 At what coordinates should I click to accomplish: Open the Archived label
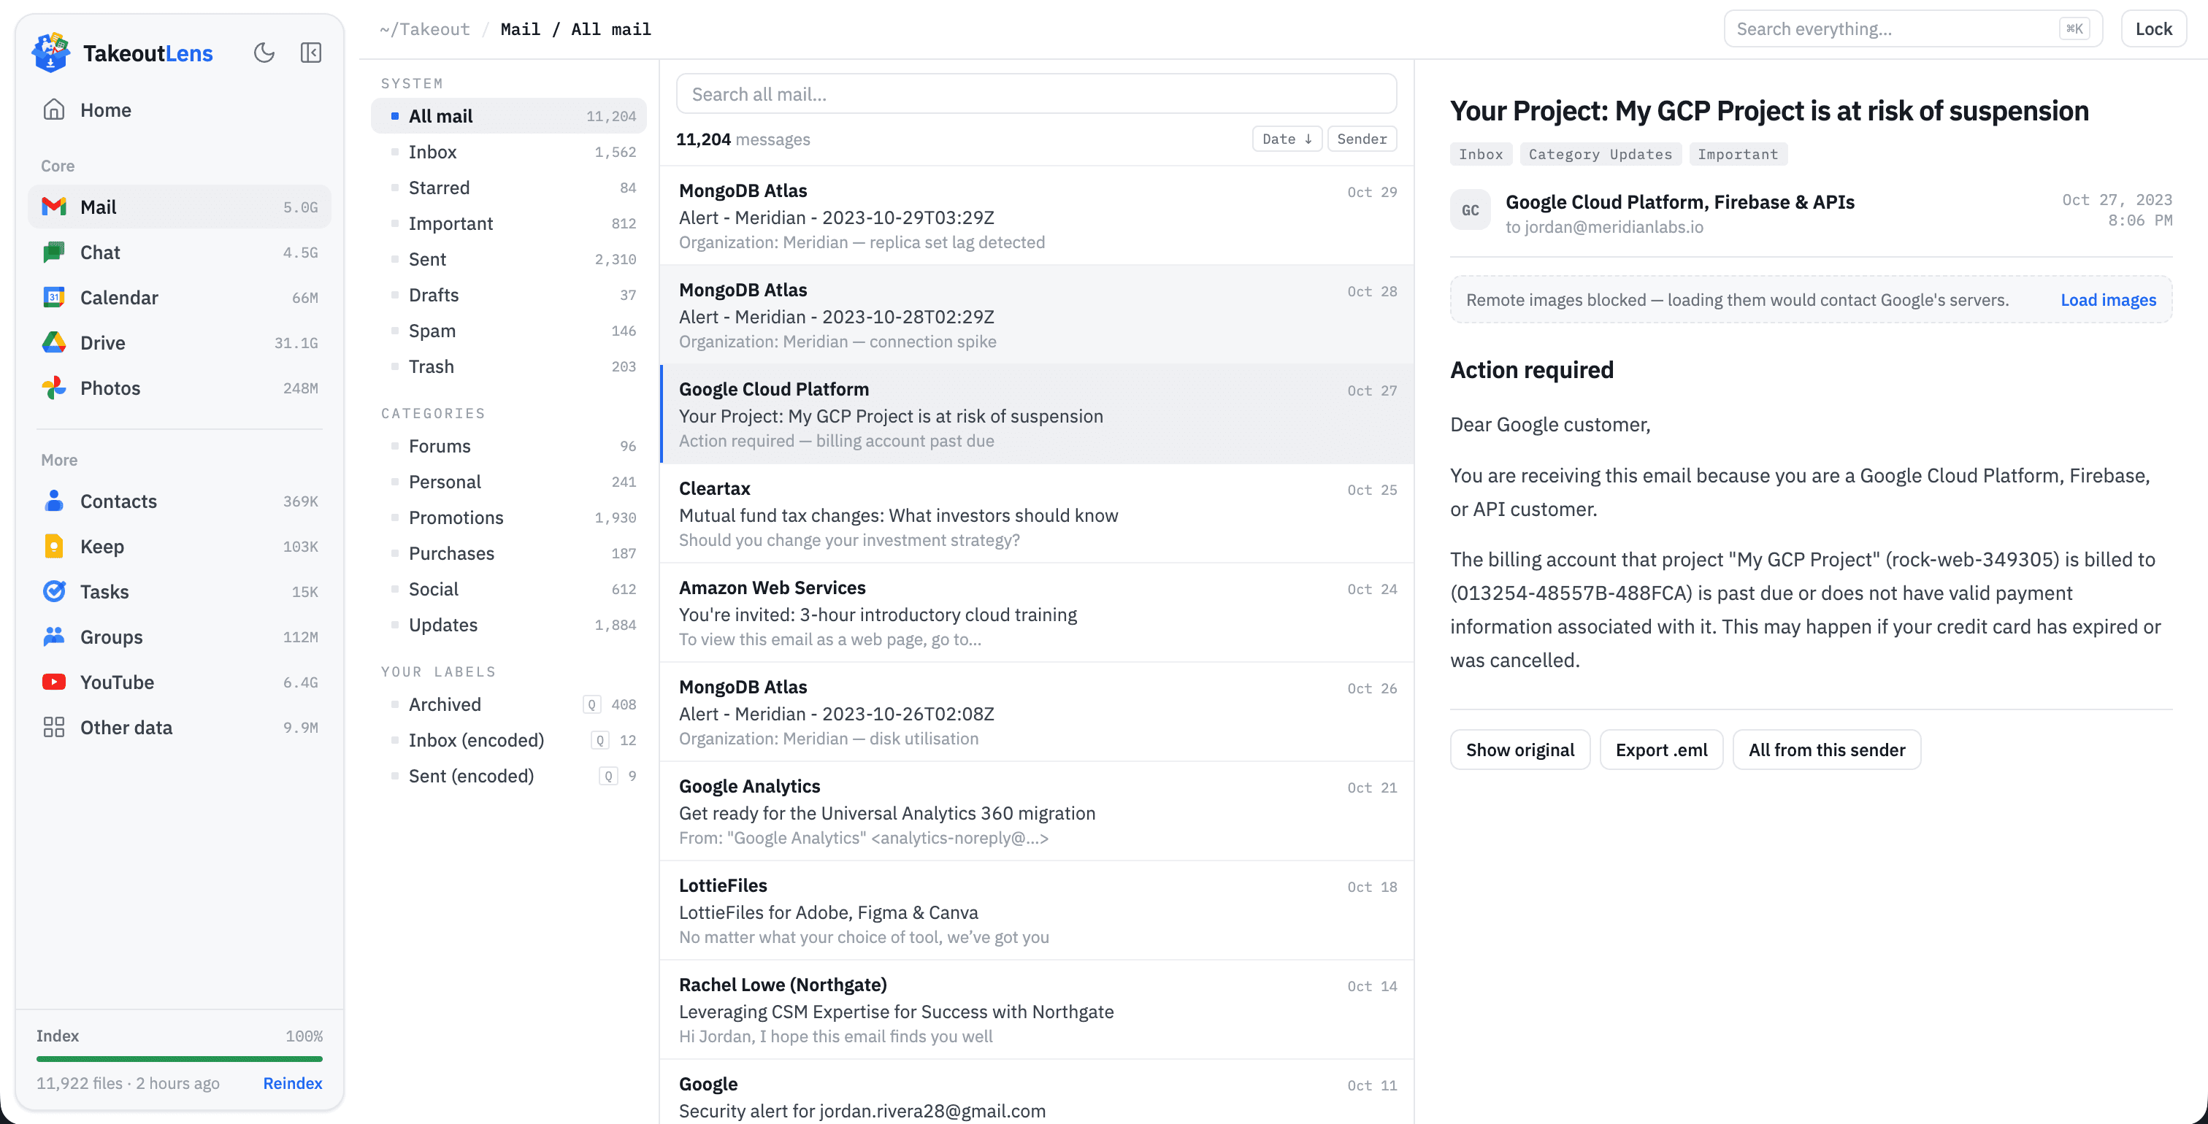click(509, 704)
